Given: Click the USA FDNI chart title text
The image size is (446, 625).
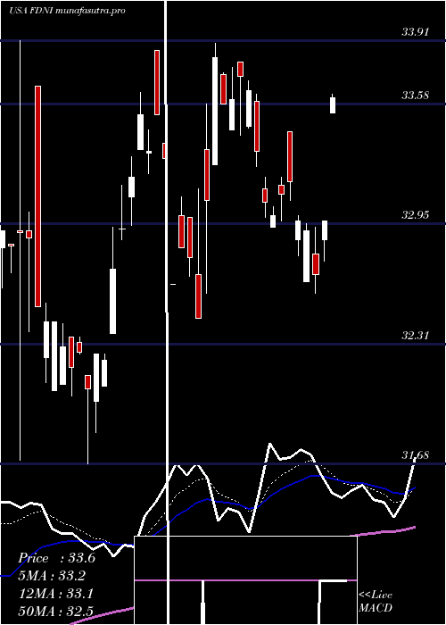Looking at the screenshot, I should tap(67, 11).
